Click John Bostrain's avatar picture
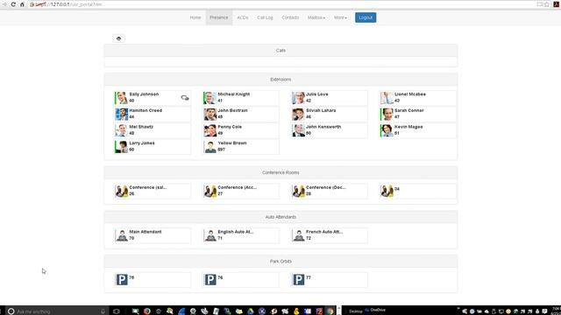The height and width of the screenshot is (315, 561). pyautogui.click(x=210, y=115)
